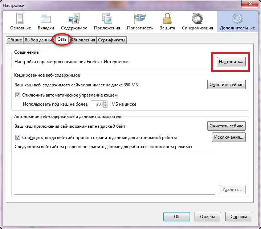Screen dimensions: 261x229
Task: Click the cache size field showing 350
Action: (97, 104)
